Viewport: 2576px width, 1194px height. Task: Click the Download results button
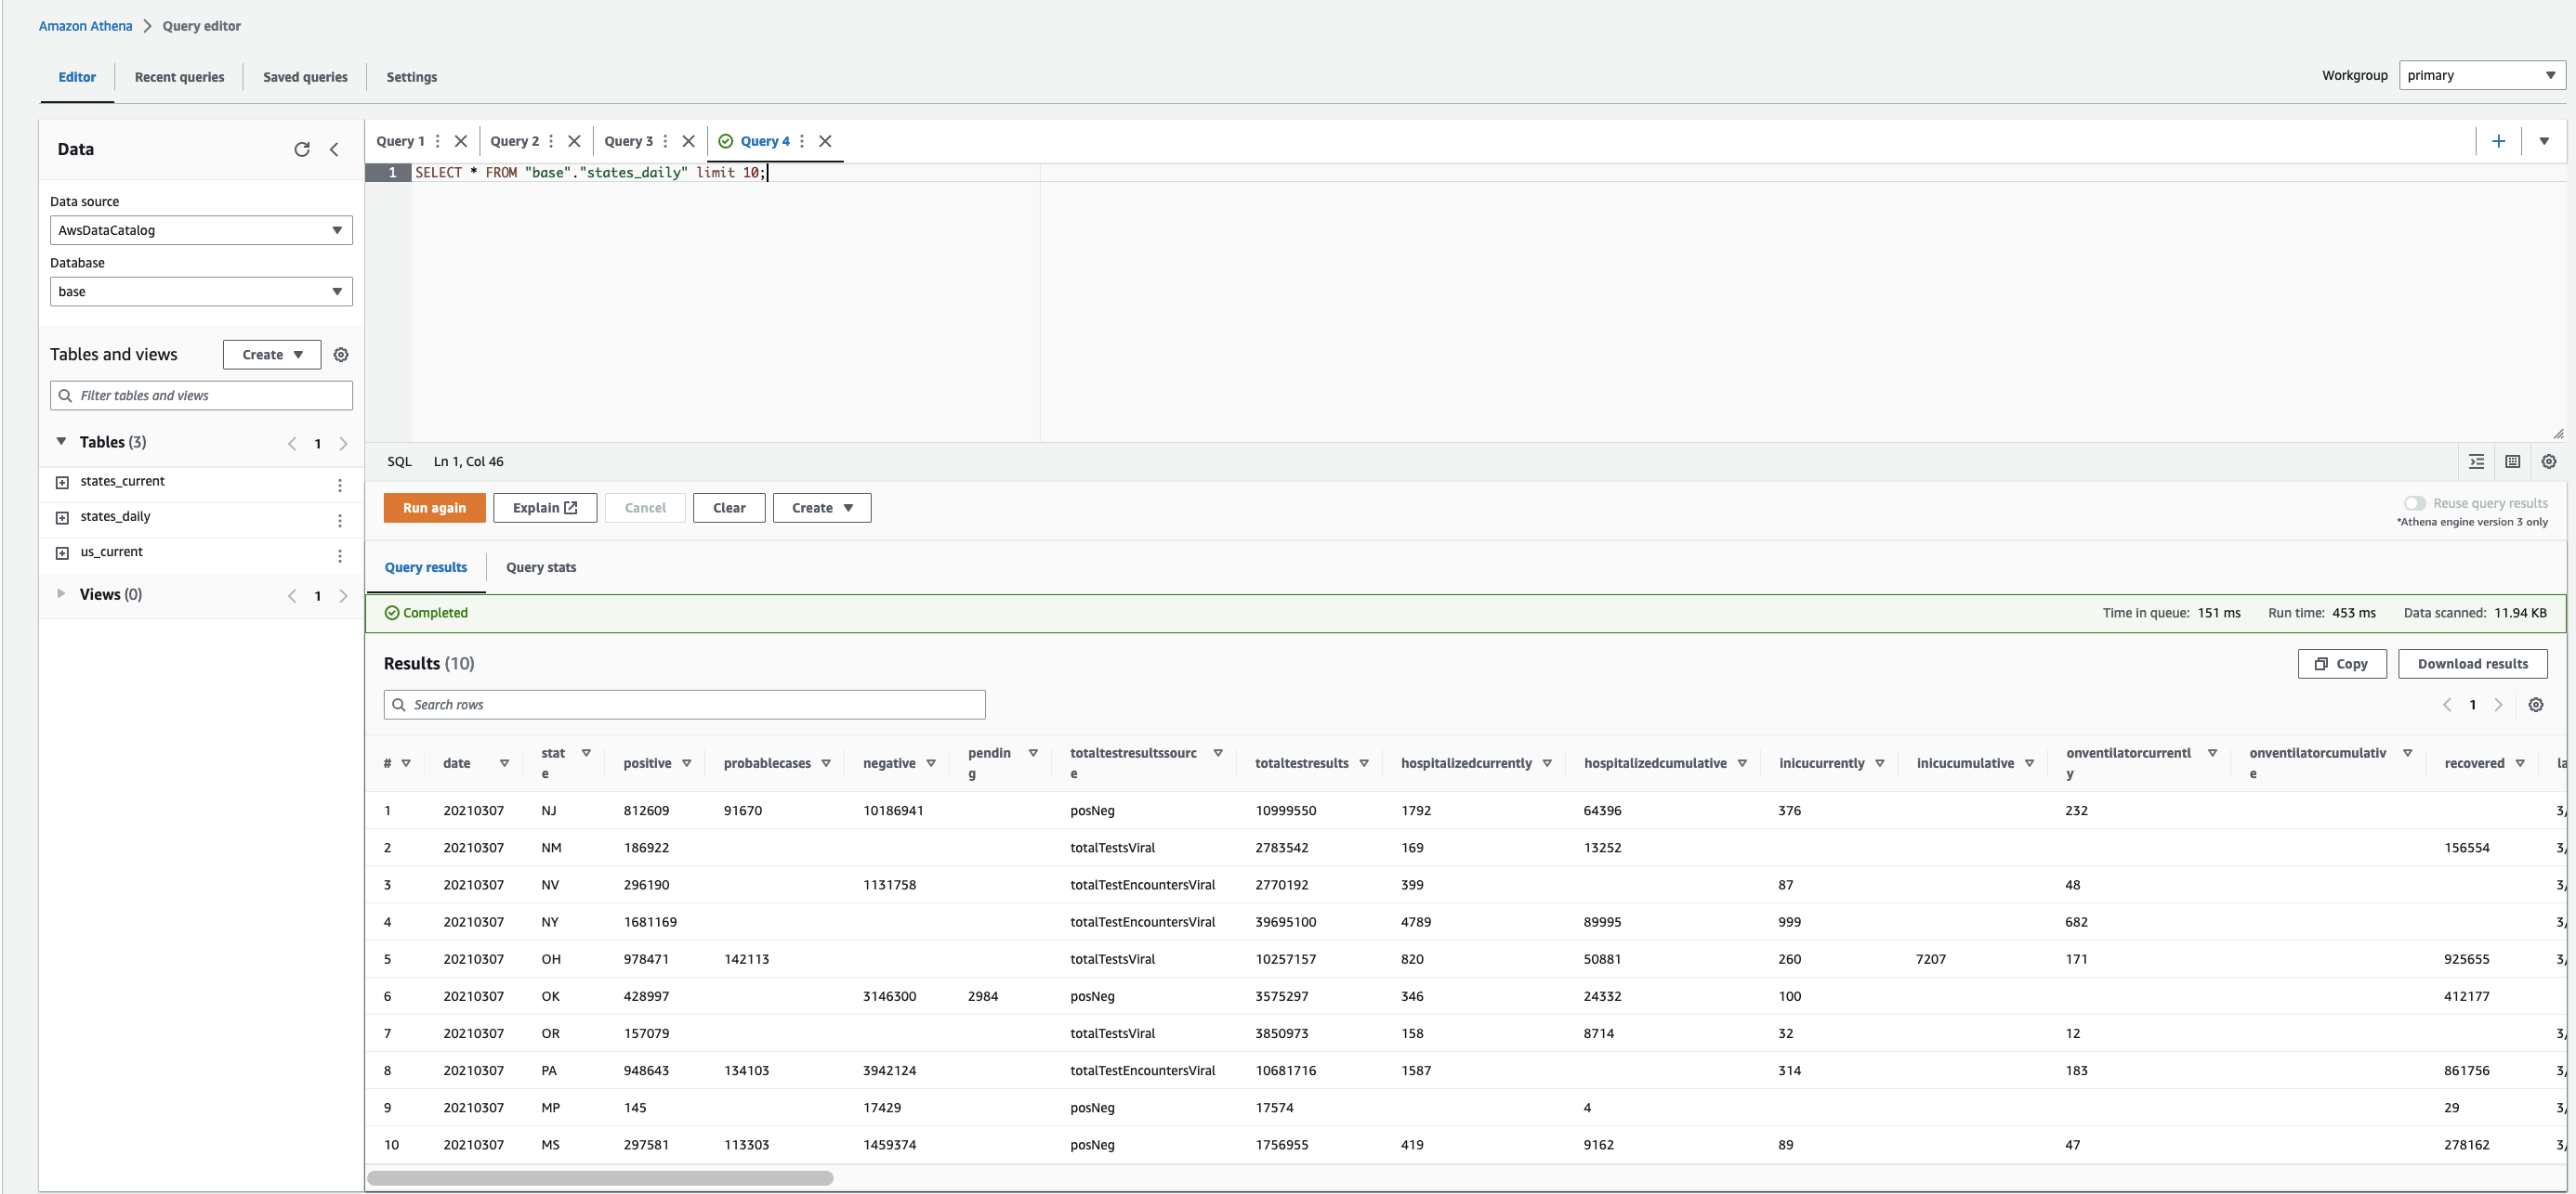pos(2471,664)
